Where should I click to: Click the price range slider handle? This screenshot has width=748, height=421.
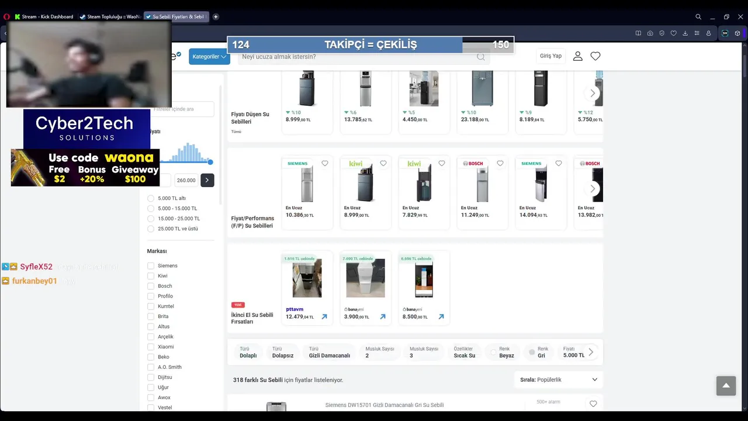click(x=210, y=162)
